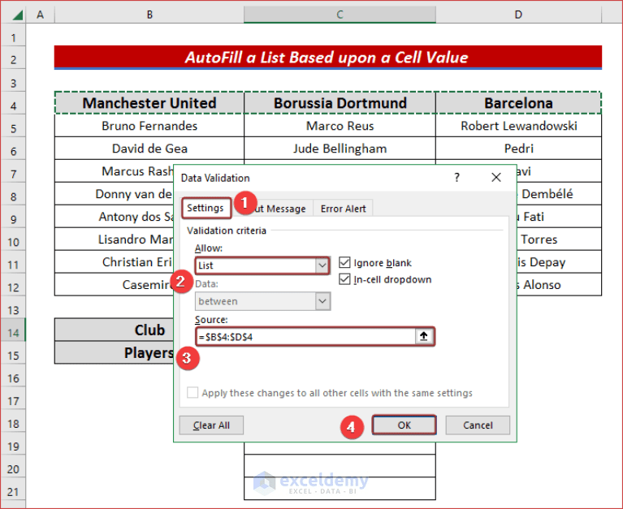Screen dimensions: 623x509
Task: Select the Antony dos Santos cell
Action: point(115,217)
